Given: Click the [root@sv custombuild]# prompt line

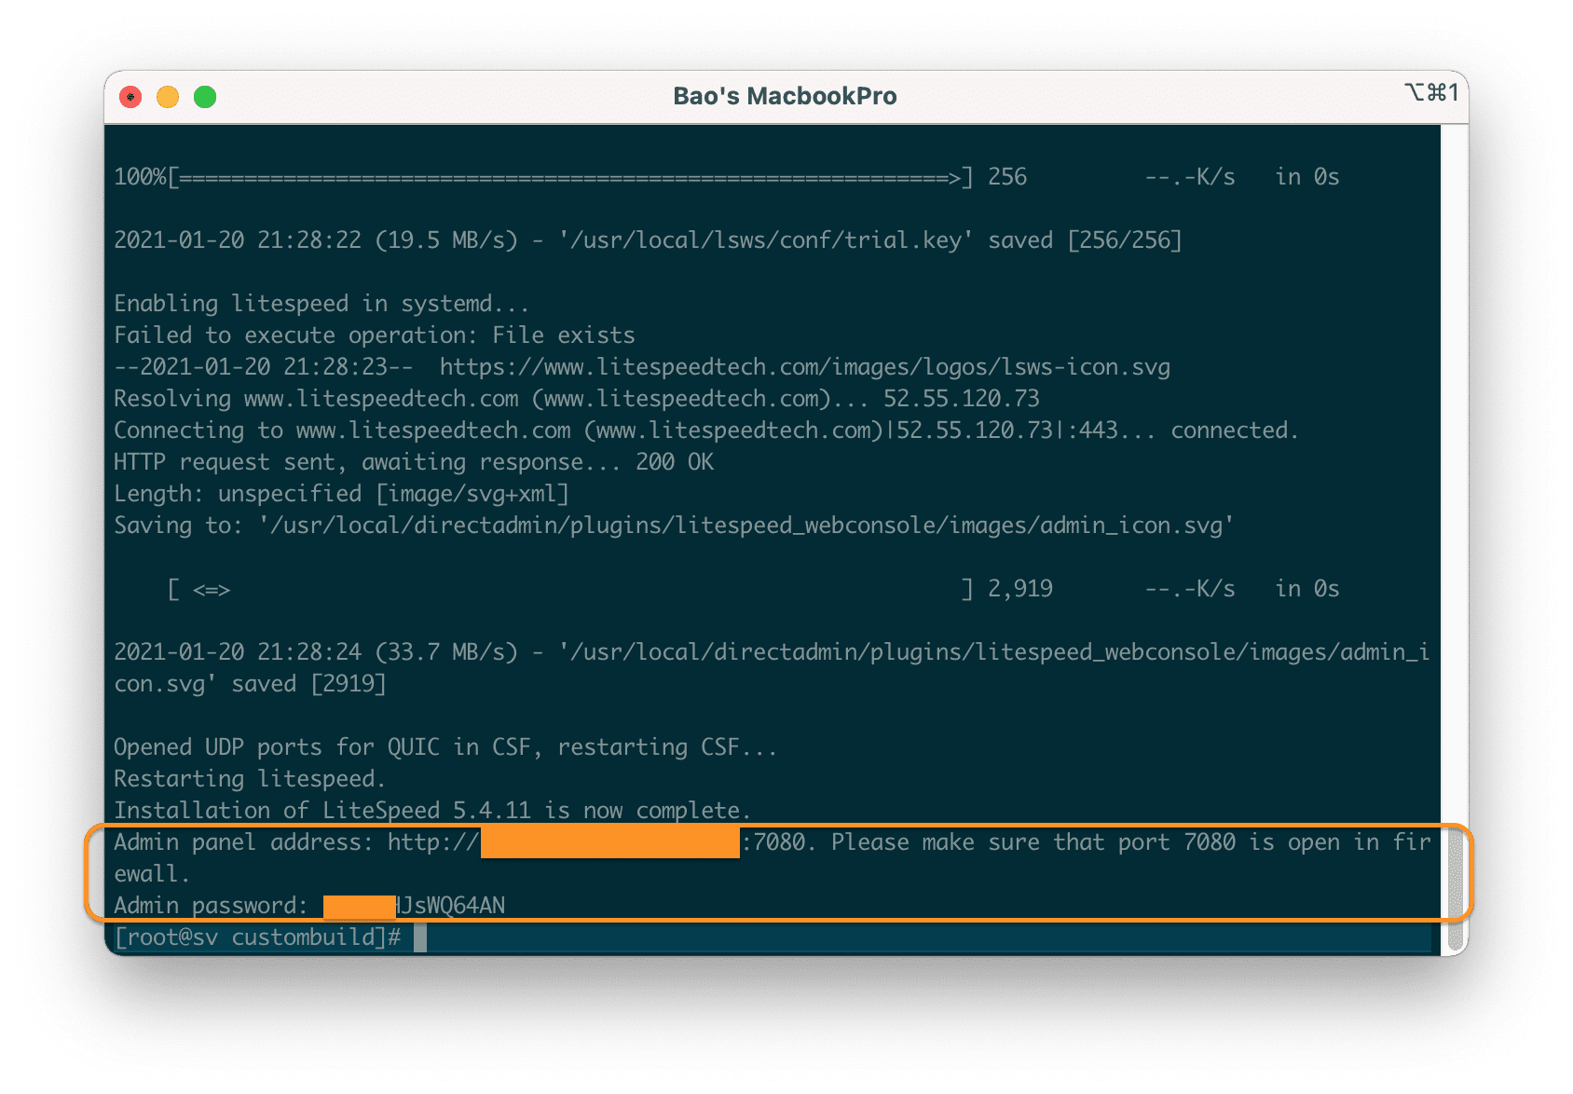Looking at the screenshot, I should pyautogui.click(x=261, y=937).
